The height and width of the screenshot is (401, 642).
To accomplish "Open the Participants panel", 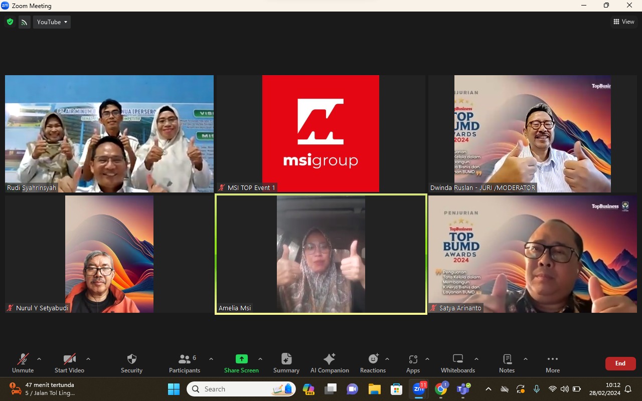I will coord(185,363).
